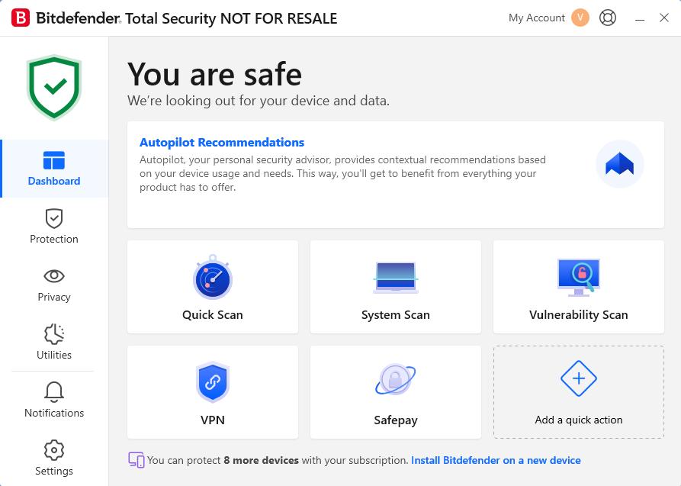Show Notifications panel
The image size is (681, 486).
(54, 401)
